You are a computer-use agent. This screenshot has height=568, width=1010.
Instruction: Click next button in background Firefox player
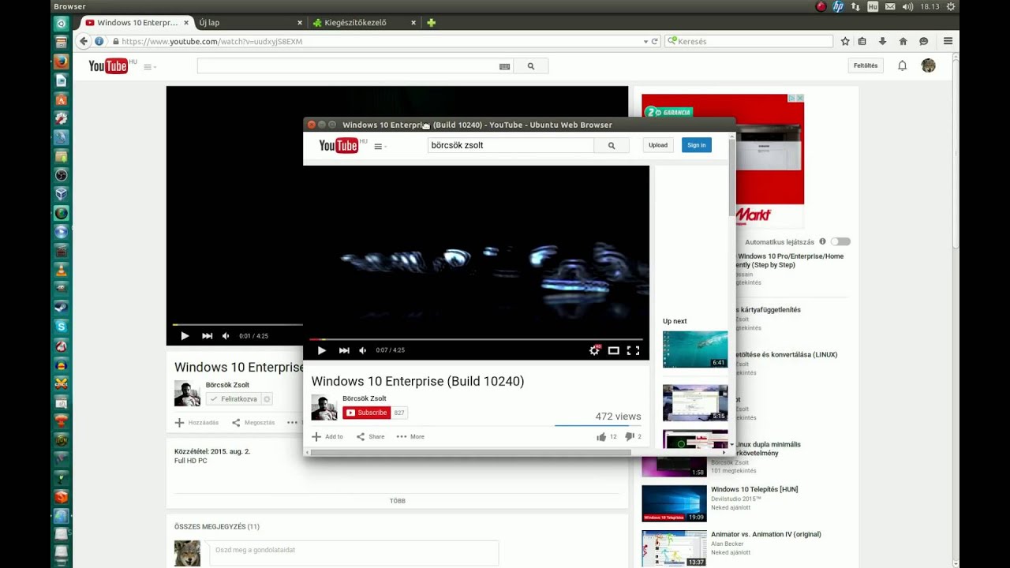pos(208,336)
